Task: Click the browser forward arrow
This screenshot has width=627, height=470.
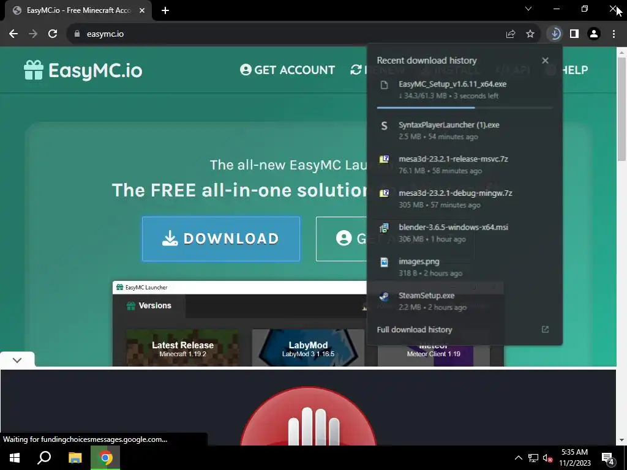Action: point(33,34)
